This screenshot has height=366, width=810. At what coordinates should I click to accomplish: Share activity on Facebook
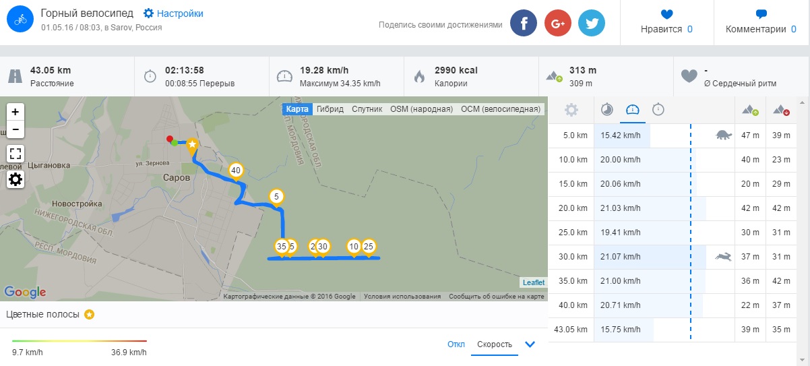point(524,23)
